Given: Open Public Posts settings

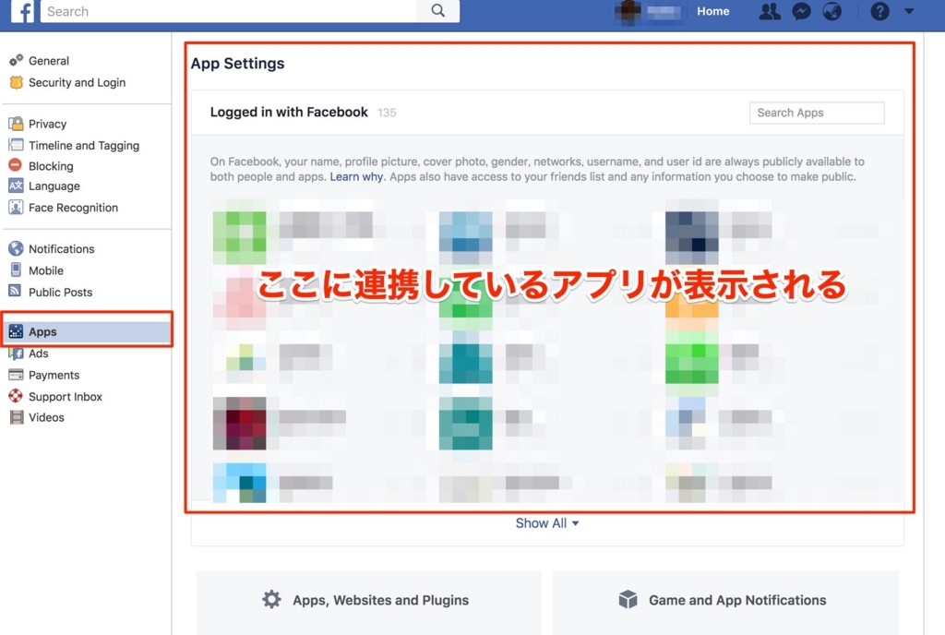Looking at the screenshot, I should (x=60, y=293).
